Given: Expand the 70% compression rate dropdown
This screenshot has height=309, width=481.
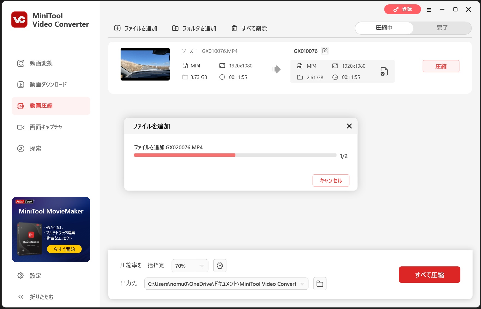Looking at the screenshot, I should click(190, 266).
